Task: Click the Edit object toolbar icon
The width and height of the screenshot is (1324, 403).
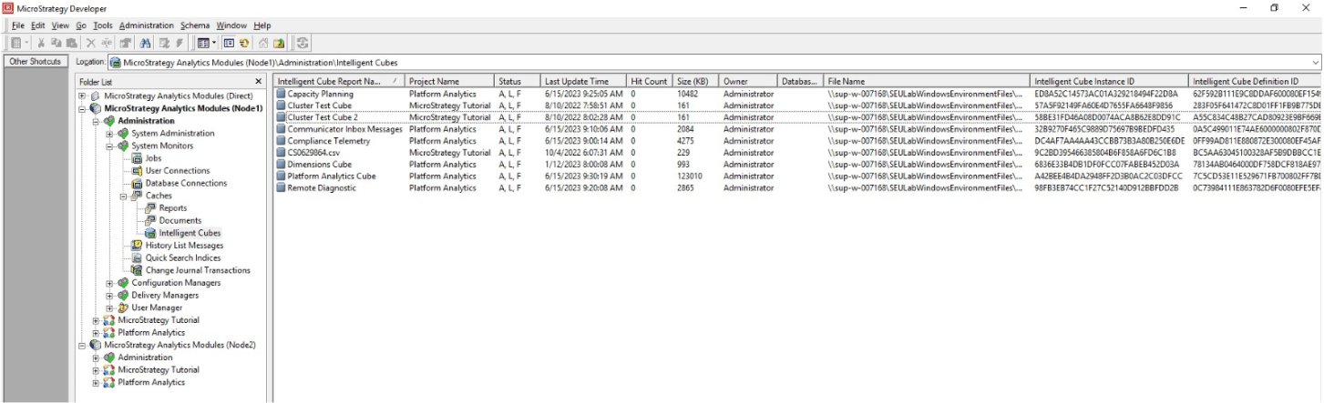Action: point(164,43)
